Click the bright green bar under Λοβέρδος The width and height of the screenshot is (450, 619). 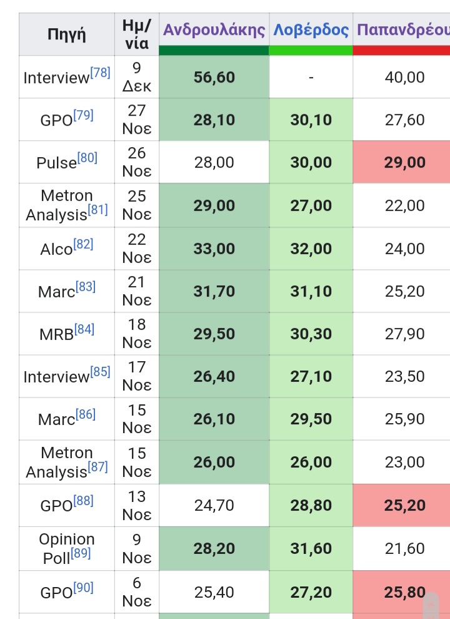pos(311,50)
